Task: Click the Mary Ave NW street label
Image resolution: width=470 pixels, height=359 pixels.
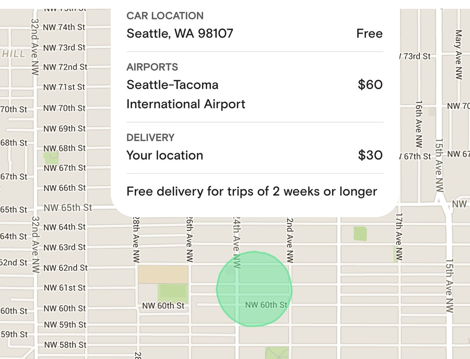Action: coord(459,54)
